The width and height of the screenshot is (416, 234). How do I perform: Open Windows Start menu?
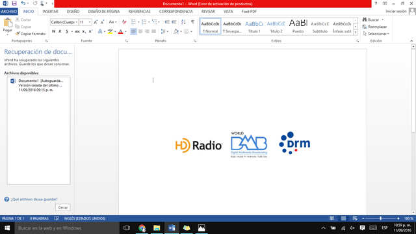(7, 228)
